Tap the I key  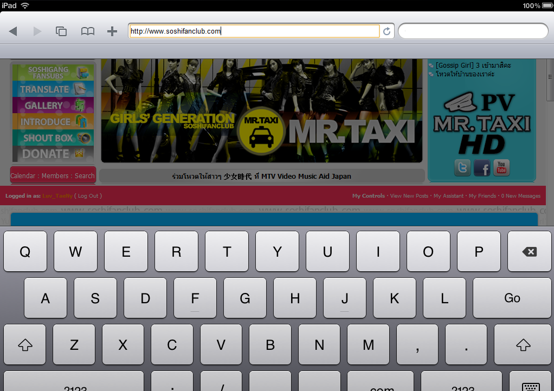click(x=378, y=251)
